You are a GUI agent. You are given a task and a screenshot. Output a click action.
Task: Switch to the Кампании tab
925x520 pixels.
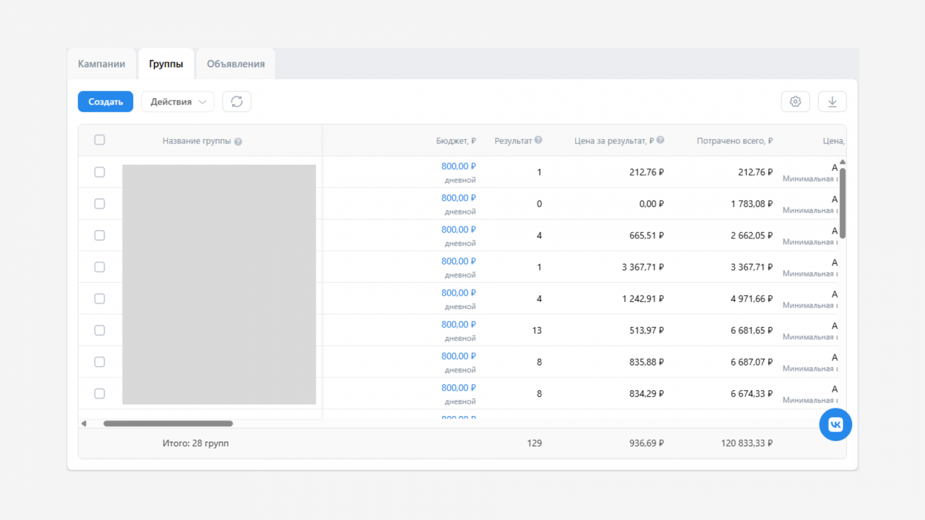[102, 64]
